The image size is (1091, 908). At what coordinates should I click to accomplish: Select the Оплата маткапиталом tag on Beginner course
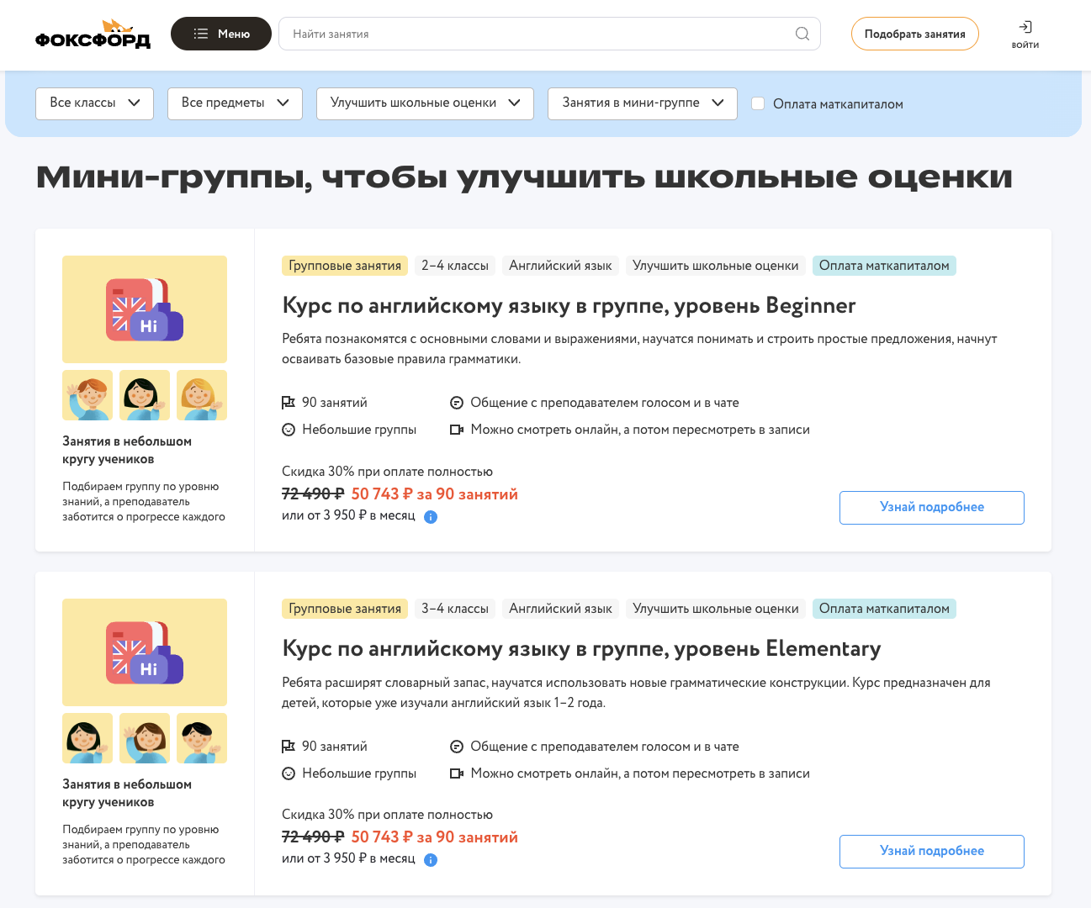[884, 265]
